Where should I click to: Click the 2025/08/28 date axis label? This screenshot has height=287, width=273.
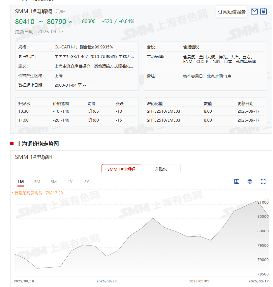click(107, 281)
